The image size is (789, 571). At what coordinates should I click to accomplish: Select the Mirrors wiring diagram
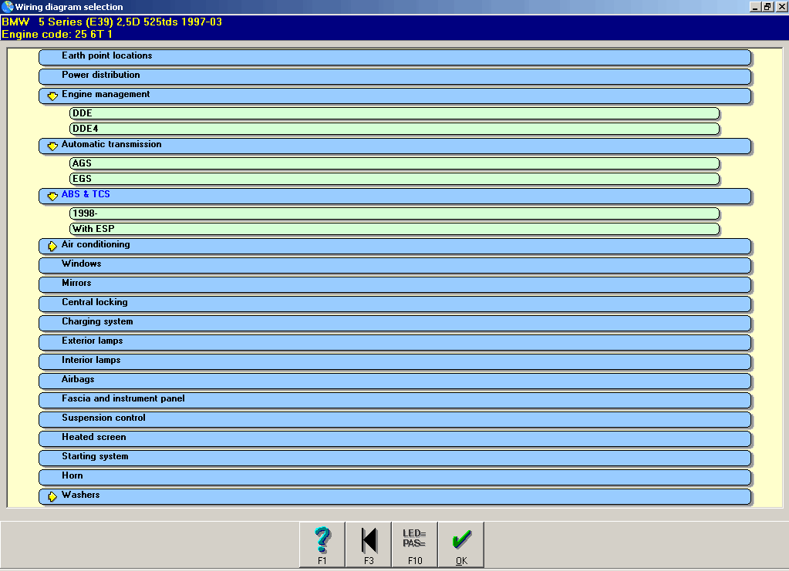pos(395,284)
